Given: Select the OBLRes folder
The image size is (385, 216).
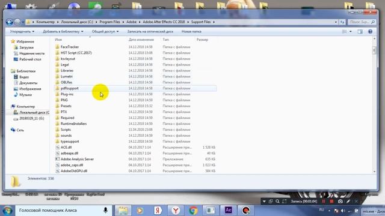Looking at the screenshot, I should click(66, 82).
